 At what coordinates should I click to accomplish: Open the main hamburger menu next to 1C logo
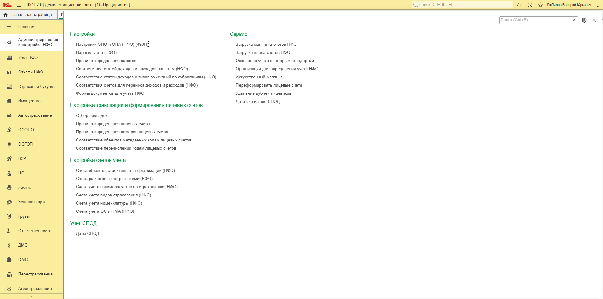point(19,5)
